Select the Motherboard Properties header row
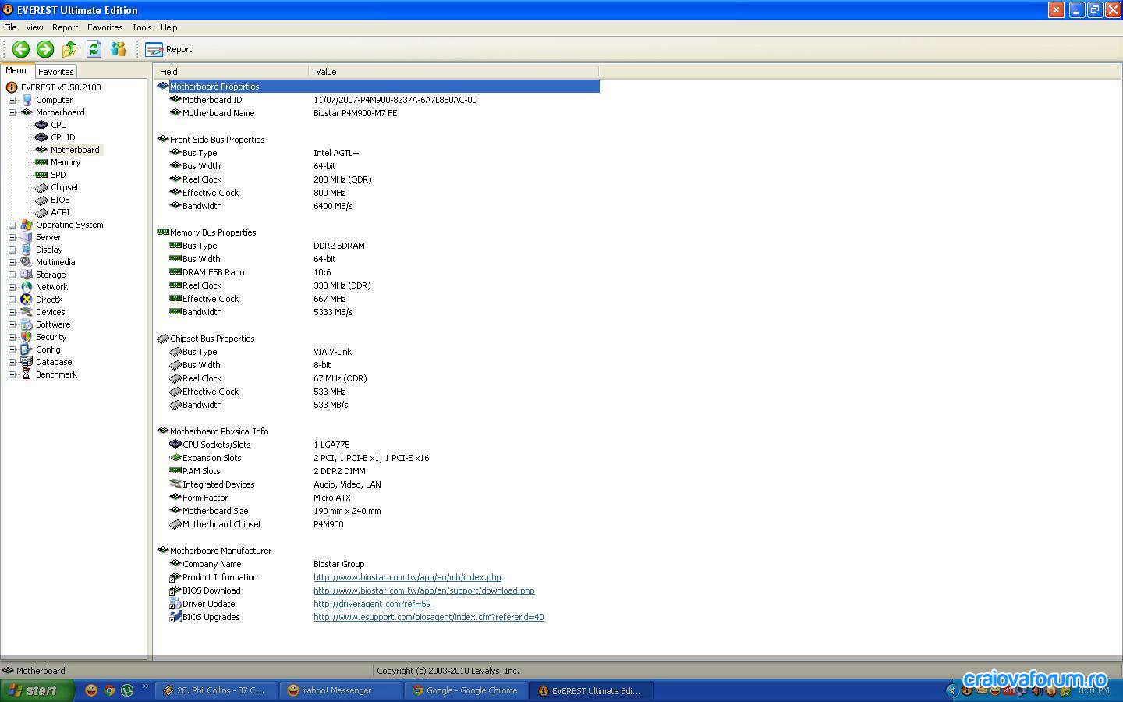Viewport: 1123px width, 702px height. [x=377, y=87]
